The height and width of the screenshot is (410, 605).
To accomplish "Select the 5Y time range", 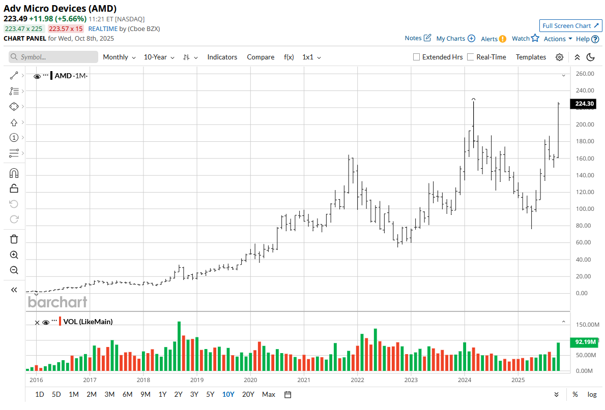I will tap(210, 395).
